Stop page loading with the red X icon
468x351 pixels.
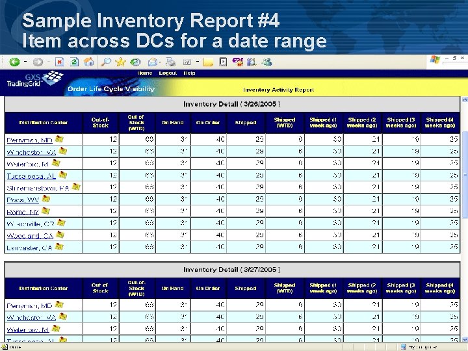coord(59,62)
